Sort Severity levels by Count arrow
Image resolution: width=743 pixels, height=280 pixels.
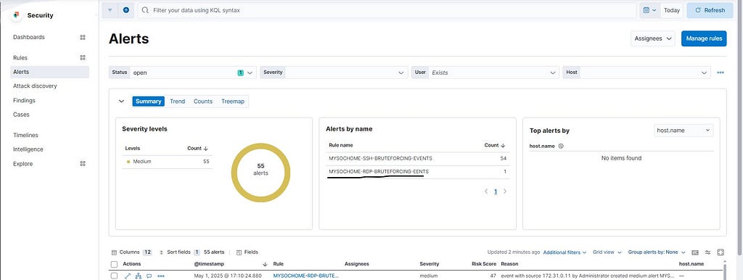tap(205, 148)
